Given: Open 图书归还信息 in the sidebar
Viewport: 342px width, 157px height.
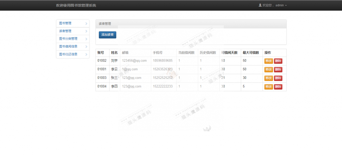Looking at the screenshot, I should [72, 54].
